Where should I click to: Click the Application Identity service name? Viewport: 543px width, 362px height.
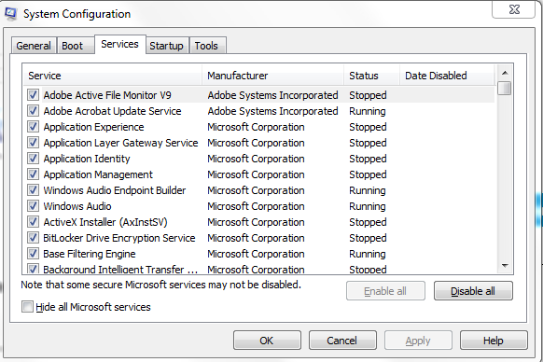[87, 159]
